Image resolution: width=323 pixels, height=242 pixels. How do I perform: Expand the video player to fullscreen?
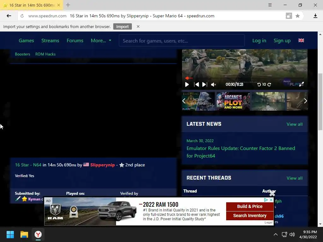301,84
